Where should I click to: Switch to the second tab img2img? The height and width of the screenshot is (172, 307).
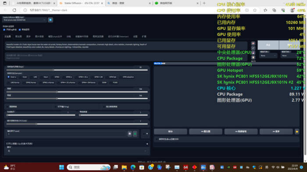tap(18, 37)
